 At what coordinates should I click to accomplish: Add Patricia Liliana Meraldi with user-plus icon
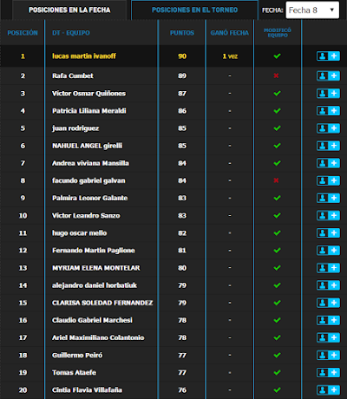pos(328,111)
